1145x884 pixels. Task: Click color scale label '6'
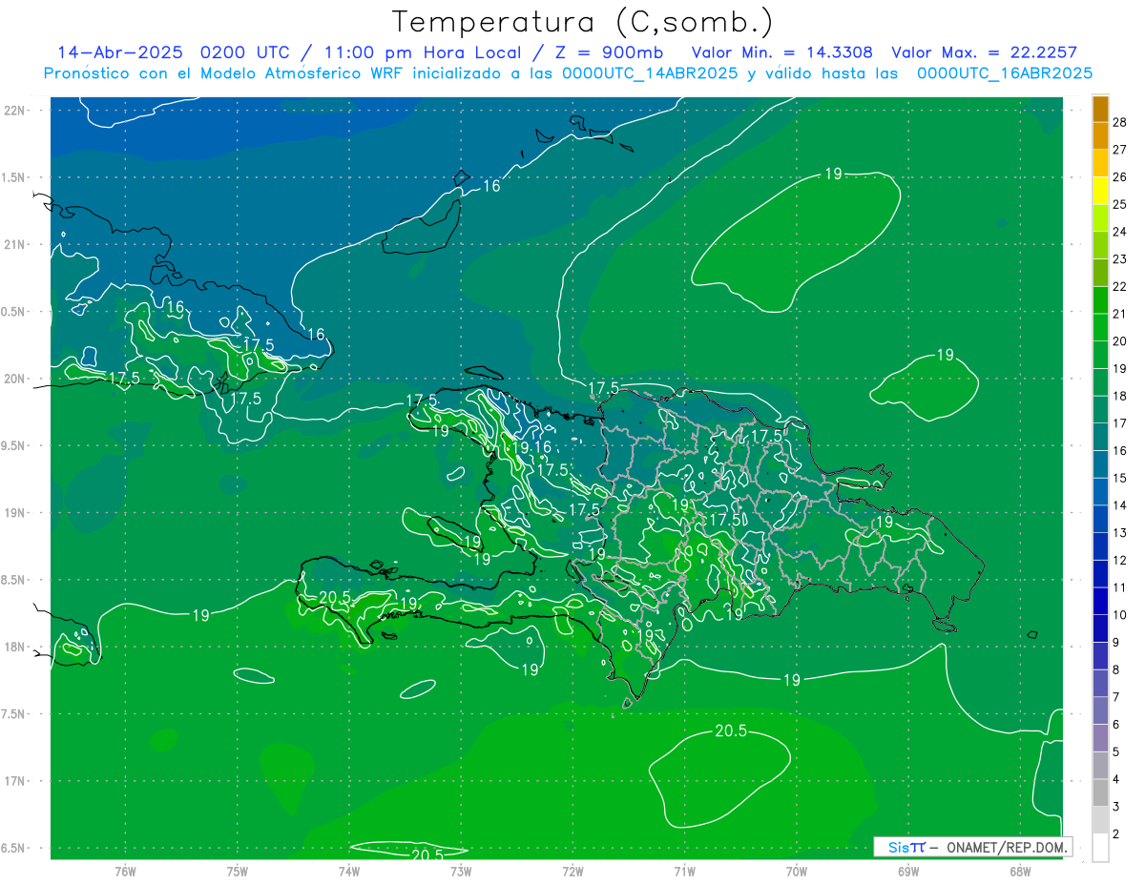1118,725
